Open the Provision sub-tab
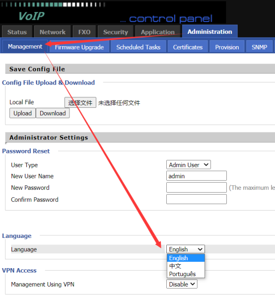This screenshot has height=298, width=275. point(227,47)
